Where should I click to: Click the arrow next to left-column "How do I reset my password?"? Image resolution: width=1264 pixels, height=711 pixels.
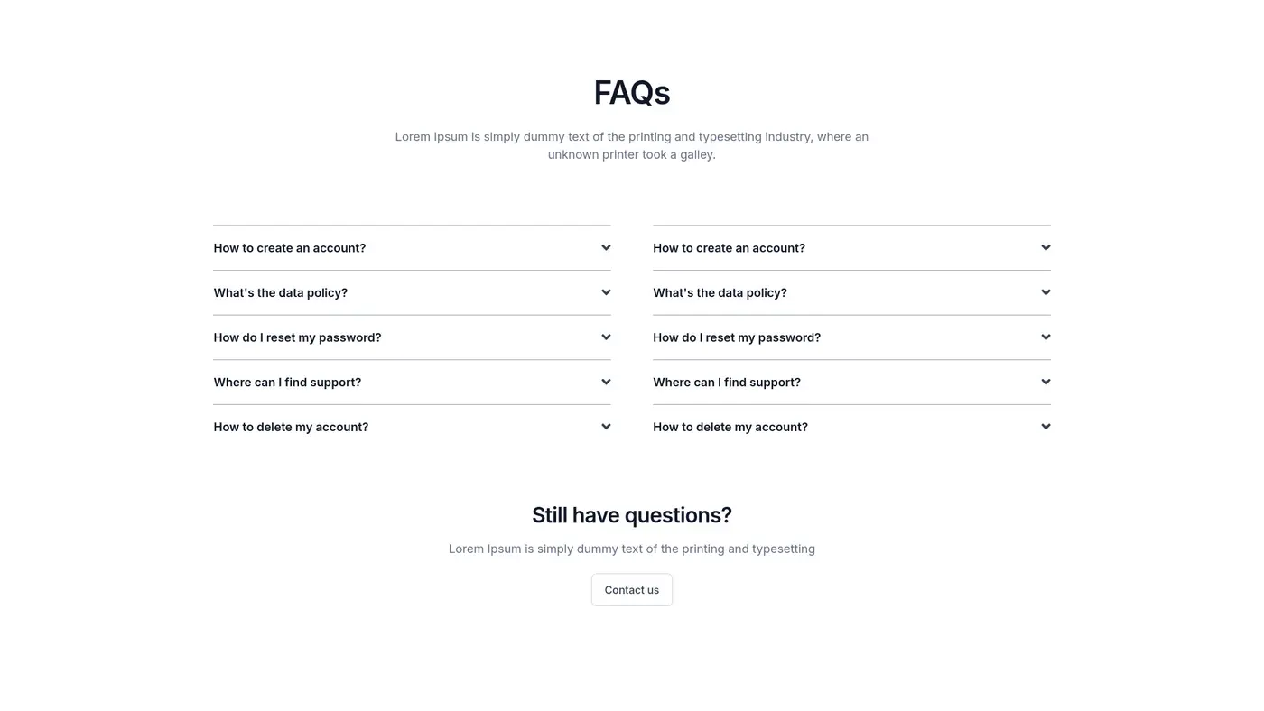[606, 337]
